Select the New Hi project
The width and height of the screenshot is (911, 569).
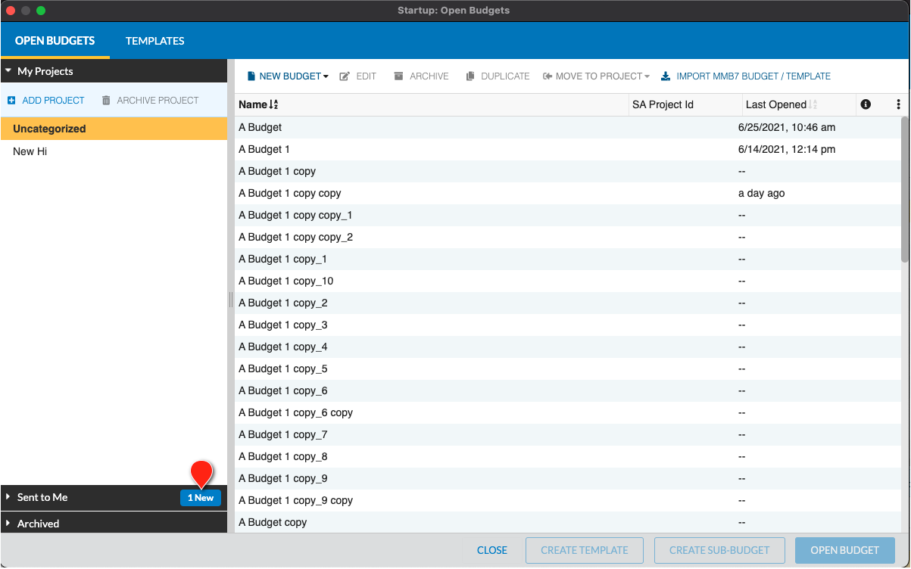click(114, 151)
